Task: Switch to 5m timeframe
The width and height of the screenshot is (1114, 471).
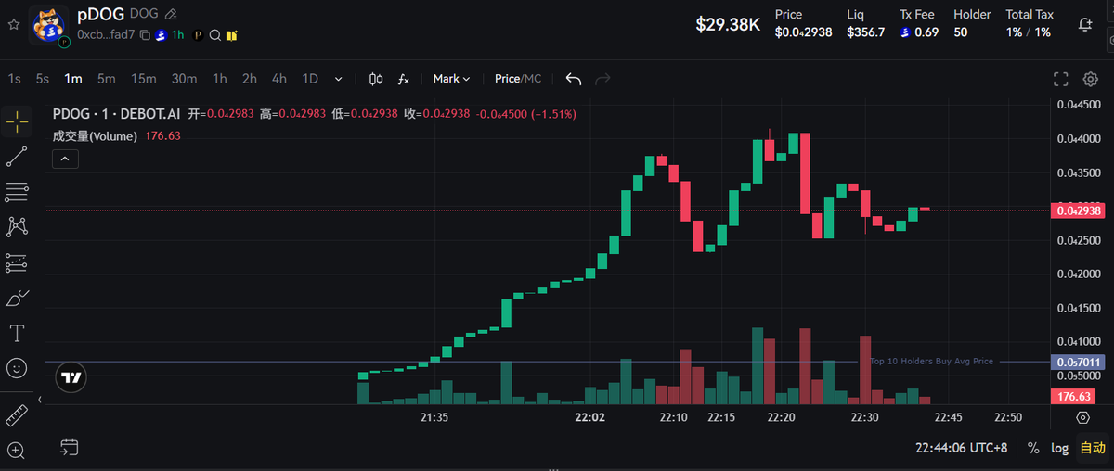Action: 107,79
